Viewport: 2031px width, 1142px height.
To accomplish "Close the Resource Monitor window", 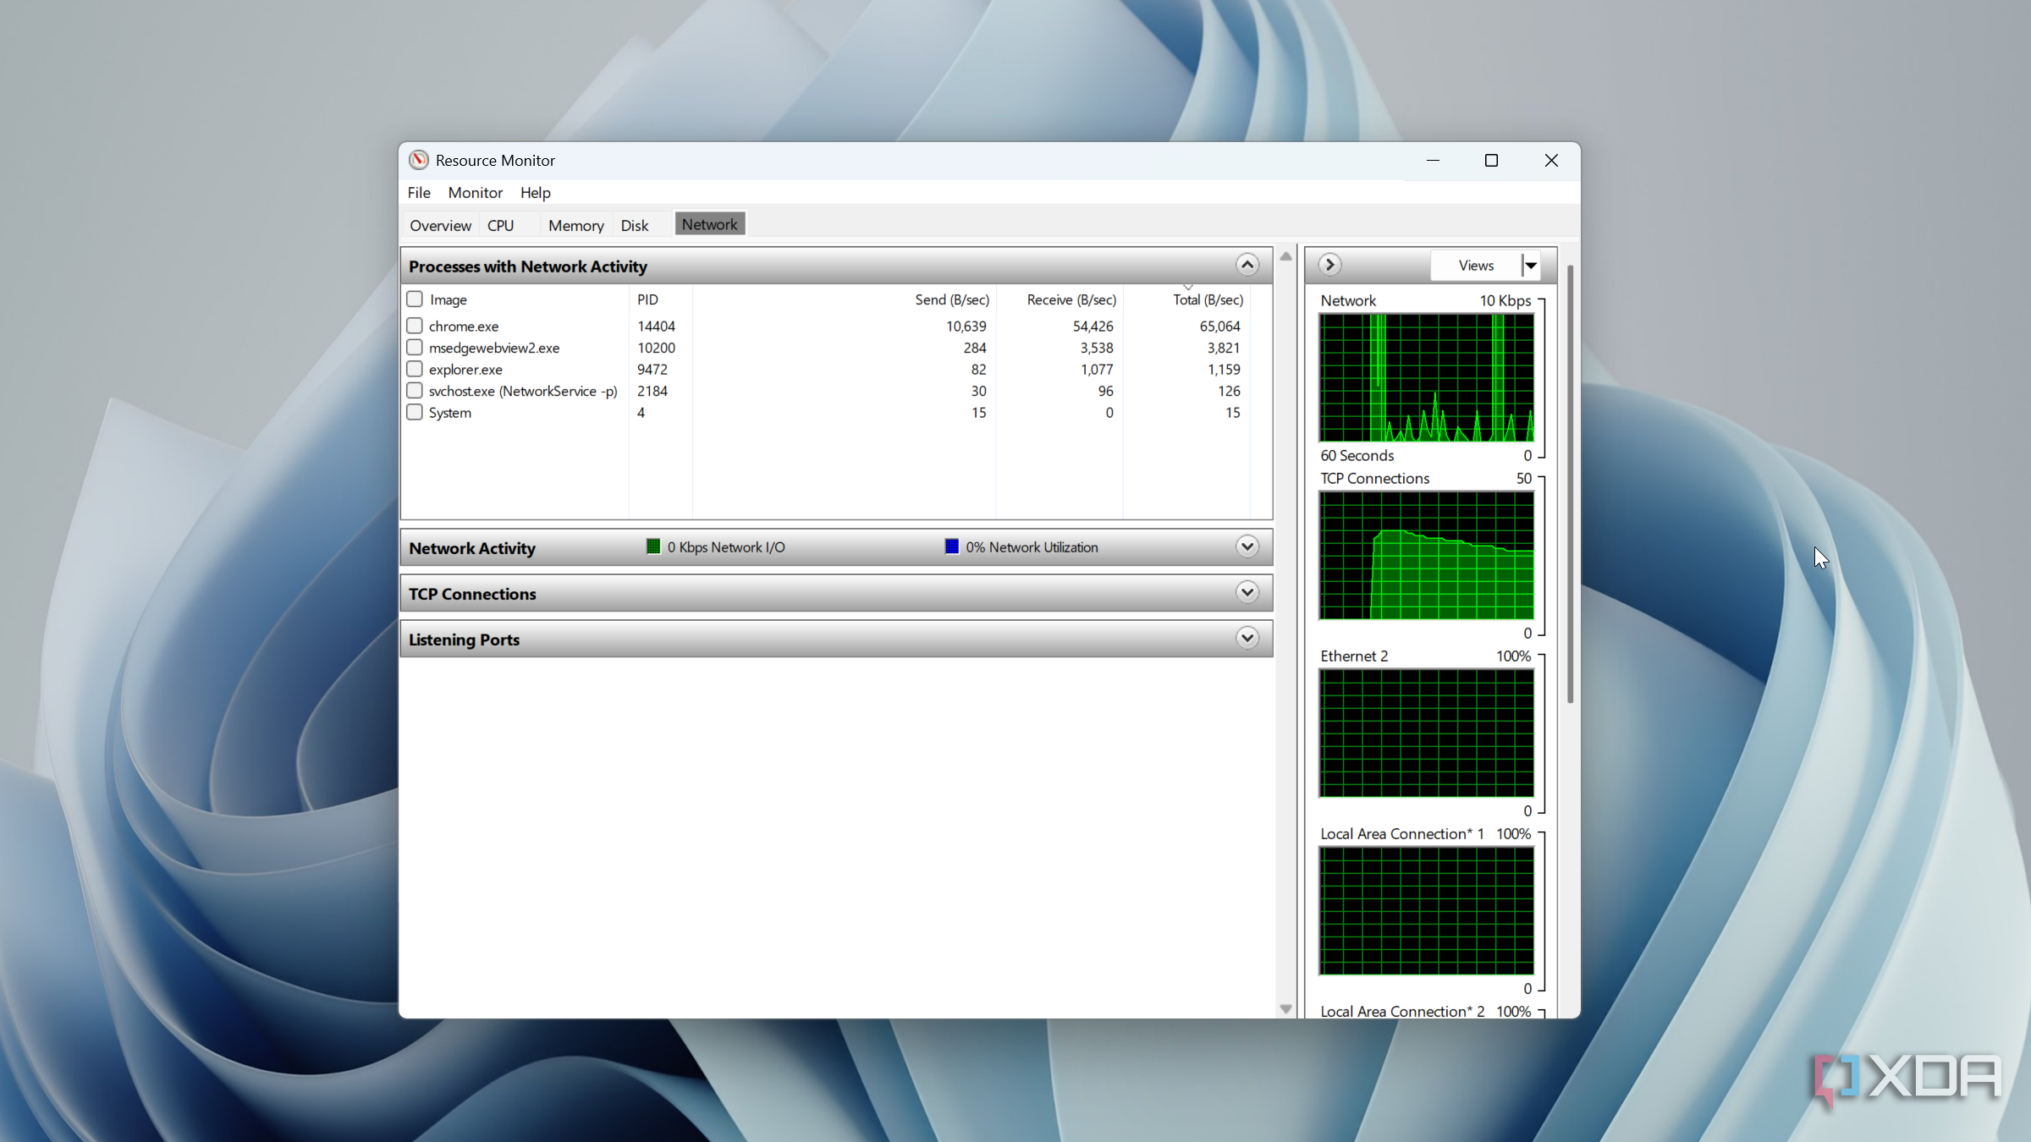I will coord(1551,161).
